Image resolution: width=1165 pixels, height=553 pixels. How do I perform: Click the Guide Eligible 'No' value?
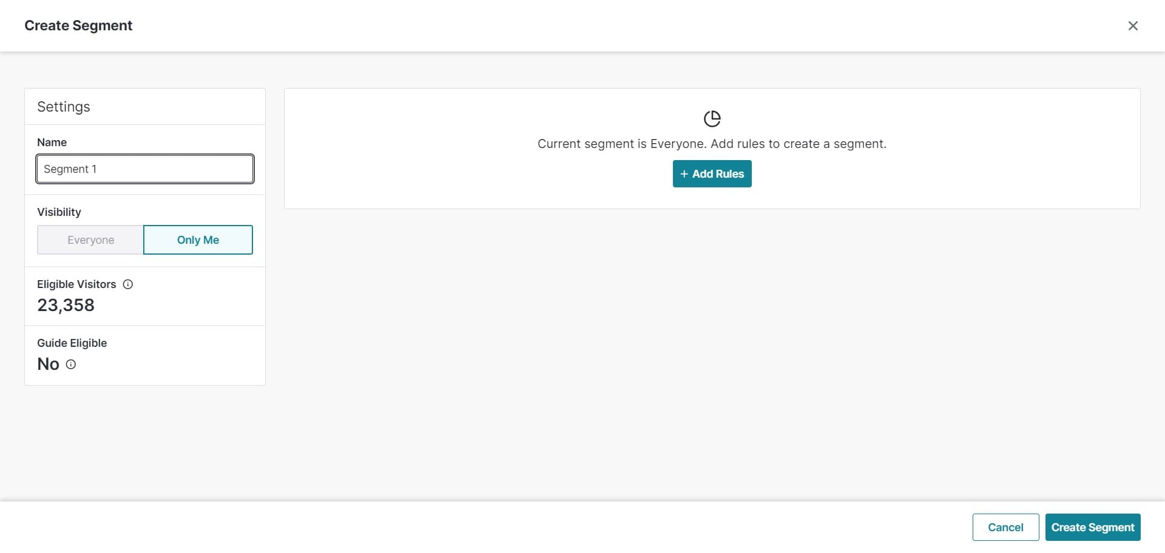tap(49, 364)
